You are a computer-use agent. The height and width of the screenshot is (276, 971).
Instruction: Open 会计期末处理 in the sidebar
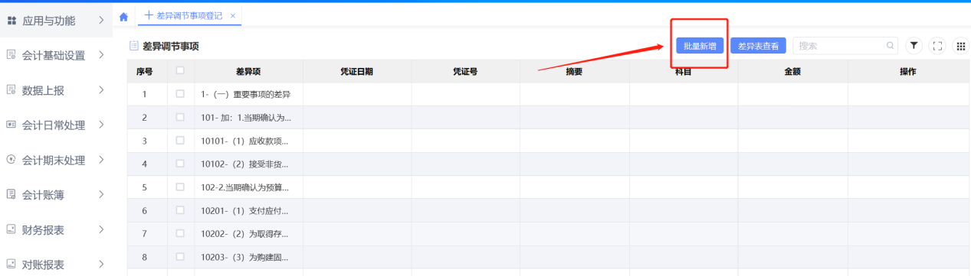(x=54, y=160)
